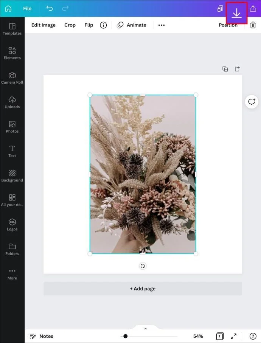Open the share/upload icon in header
Image resolution: width=261 pixels, height=343 pixels.
coord(253,9)
